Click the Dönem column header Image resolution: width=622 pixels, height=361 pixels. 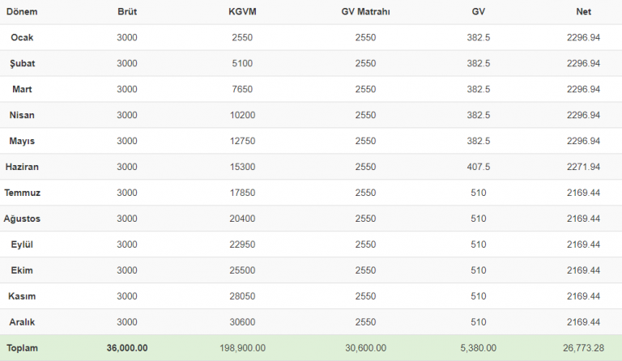click(x=23, y=11)
